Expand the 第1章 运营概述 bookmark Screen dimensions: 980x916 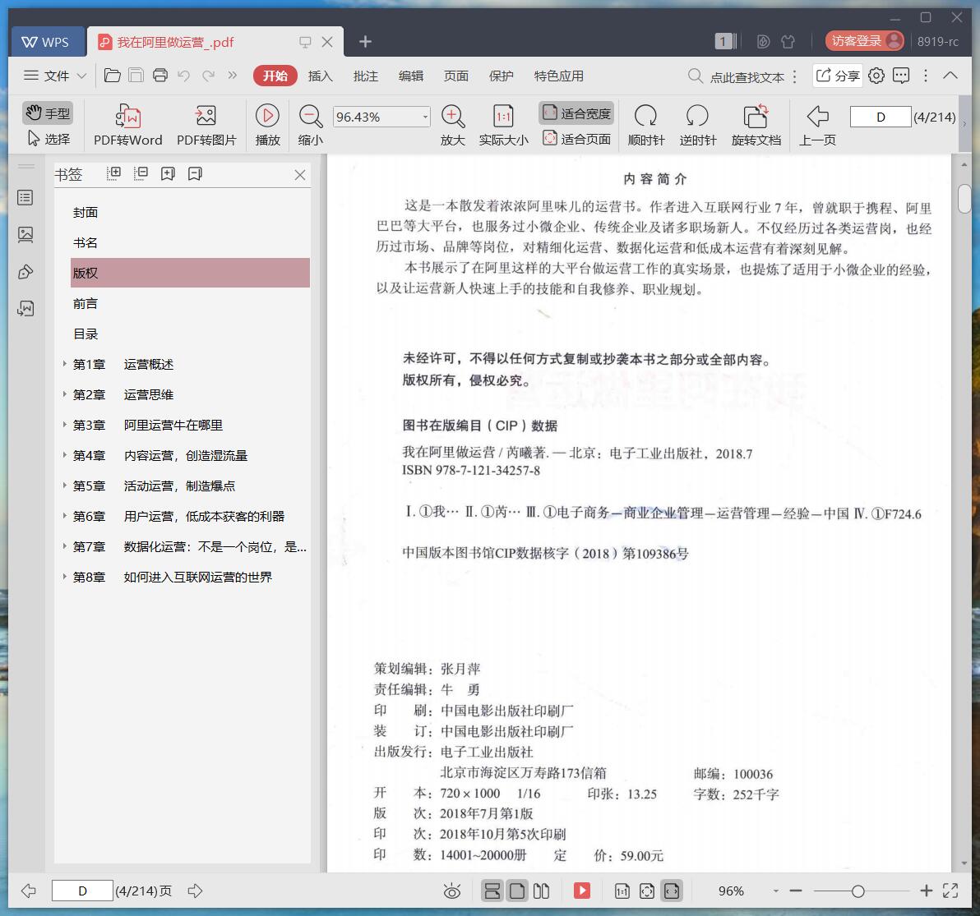pyautogui.click(x=65, y=364)
